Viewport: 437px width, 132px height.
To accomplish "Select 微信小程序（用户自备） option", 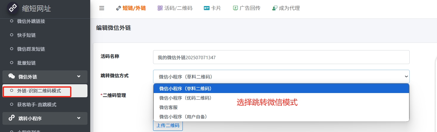I will pos(183,117).
